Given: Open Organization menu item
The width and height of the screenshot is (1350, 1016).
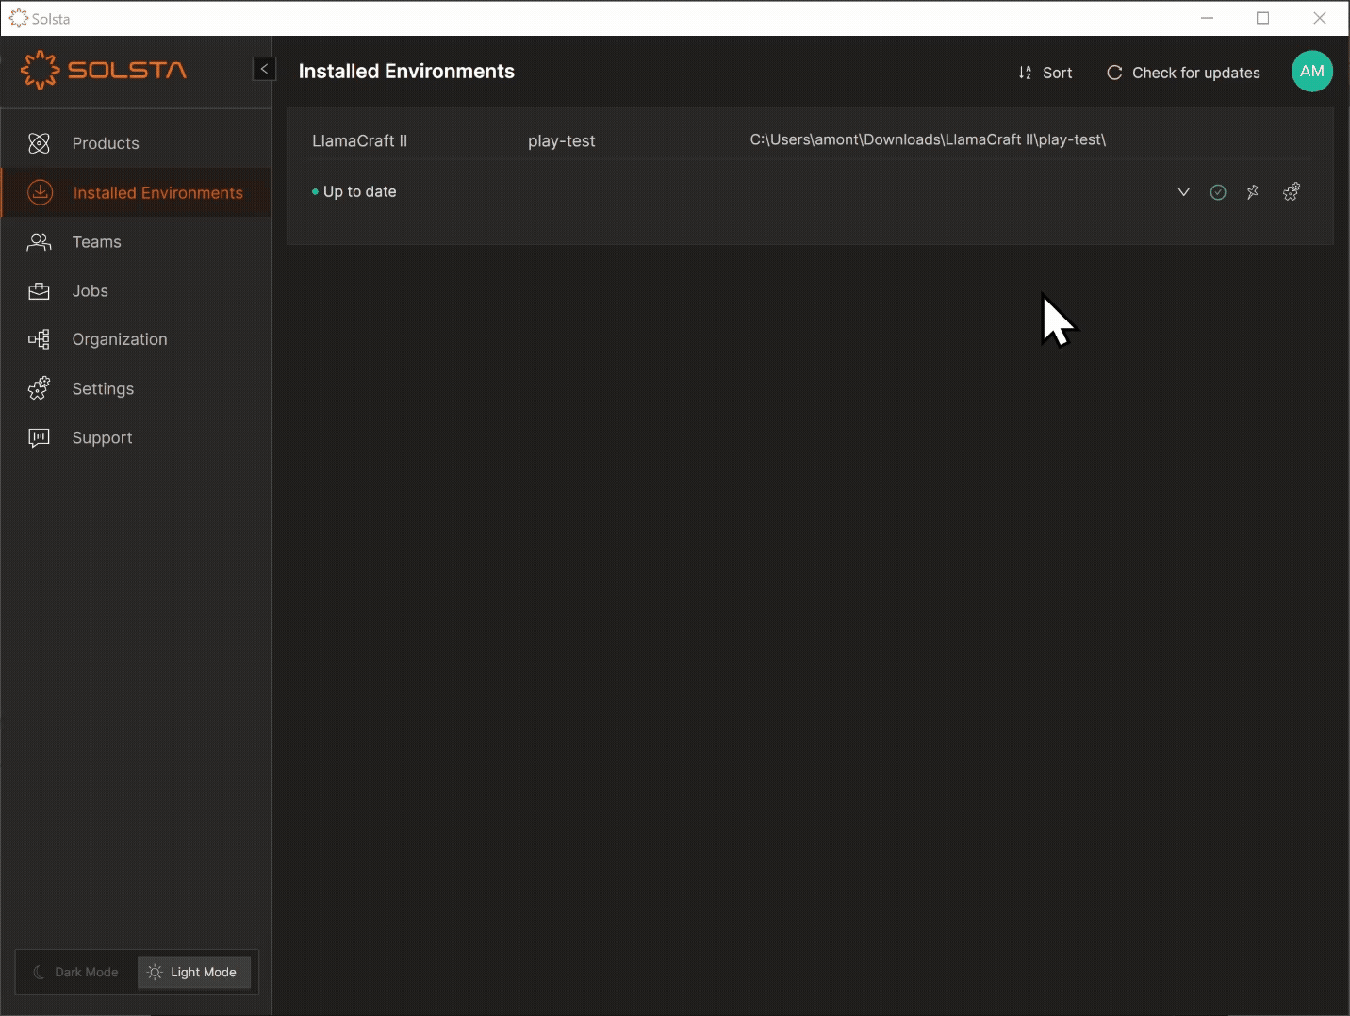Looking at the screenshot, I should pos(136,339).
